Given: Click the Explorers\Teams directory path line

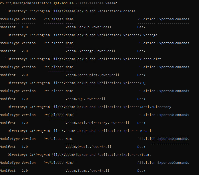Looking at the screenshot, I should click(80, 155).
